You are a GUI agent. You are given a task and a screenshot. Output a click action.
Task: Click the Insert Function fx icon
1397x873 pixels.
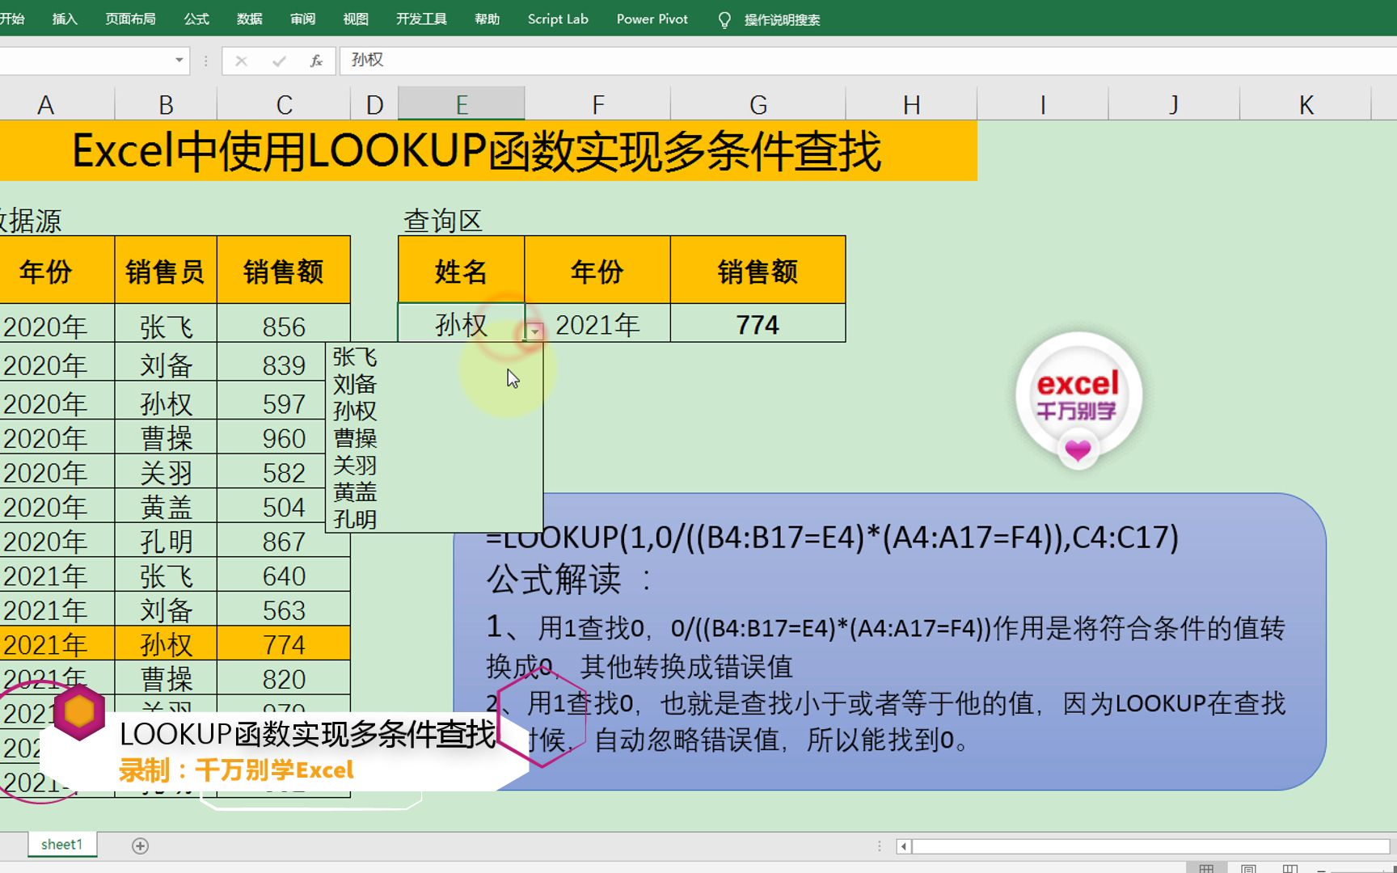316,61
